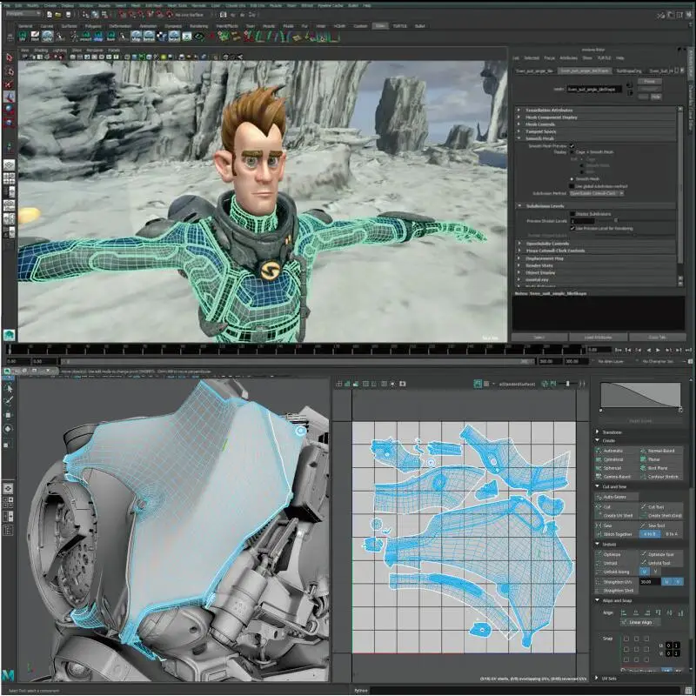This screenshot has height=696, width=696.
Task: Toggle the Smooth Mesh Preview checkbox
Action: pyautogui.click(x=572, y=145)
